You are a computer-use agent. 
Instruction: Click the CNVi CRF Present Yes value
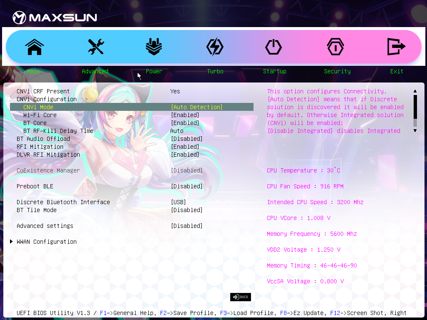(x=175, y=91)
